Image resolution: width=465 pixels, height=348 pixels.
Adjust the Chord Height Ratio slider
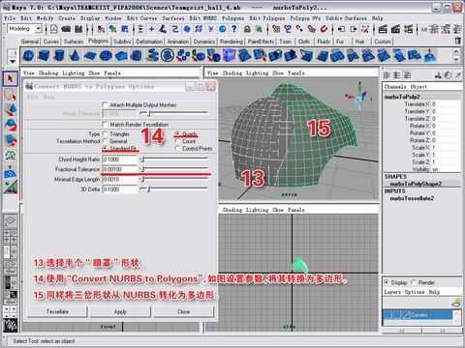pyautogui.click(x=174, y=159)
